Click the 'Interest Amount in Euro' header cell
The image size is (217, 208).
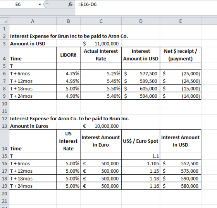pyautogui.click(x=101, y=141)
